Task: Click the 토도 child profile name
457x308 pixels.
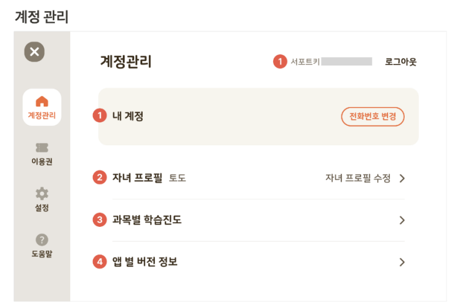Action: [178, 179]
